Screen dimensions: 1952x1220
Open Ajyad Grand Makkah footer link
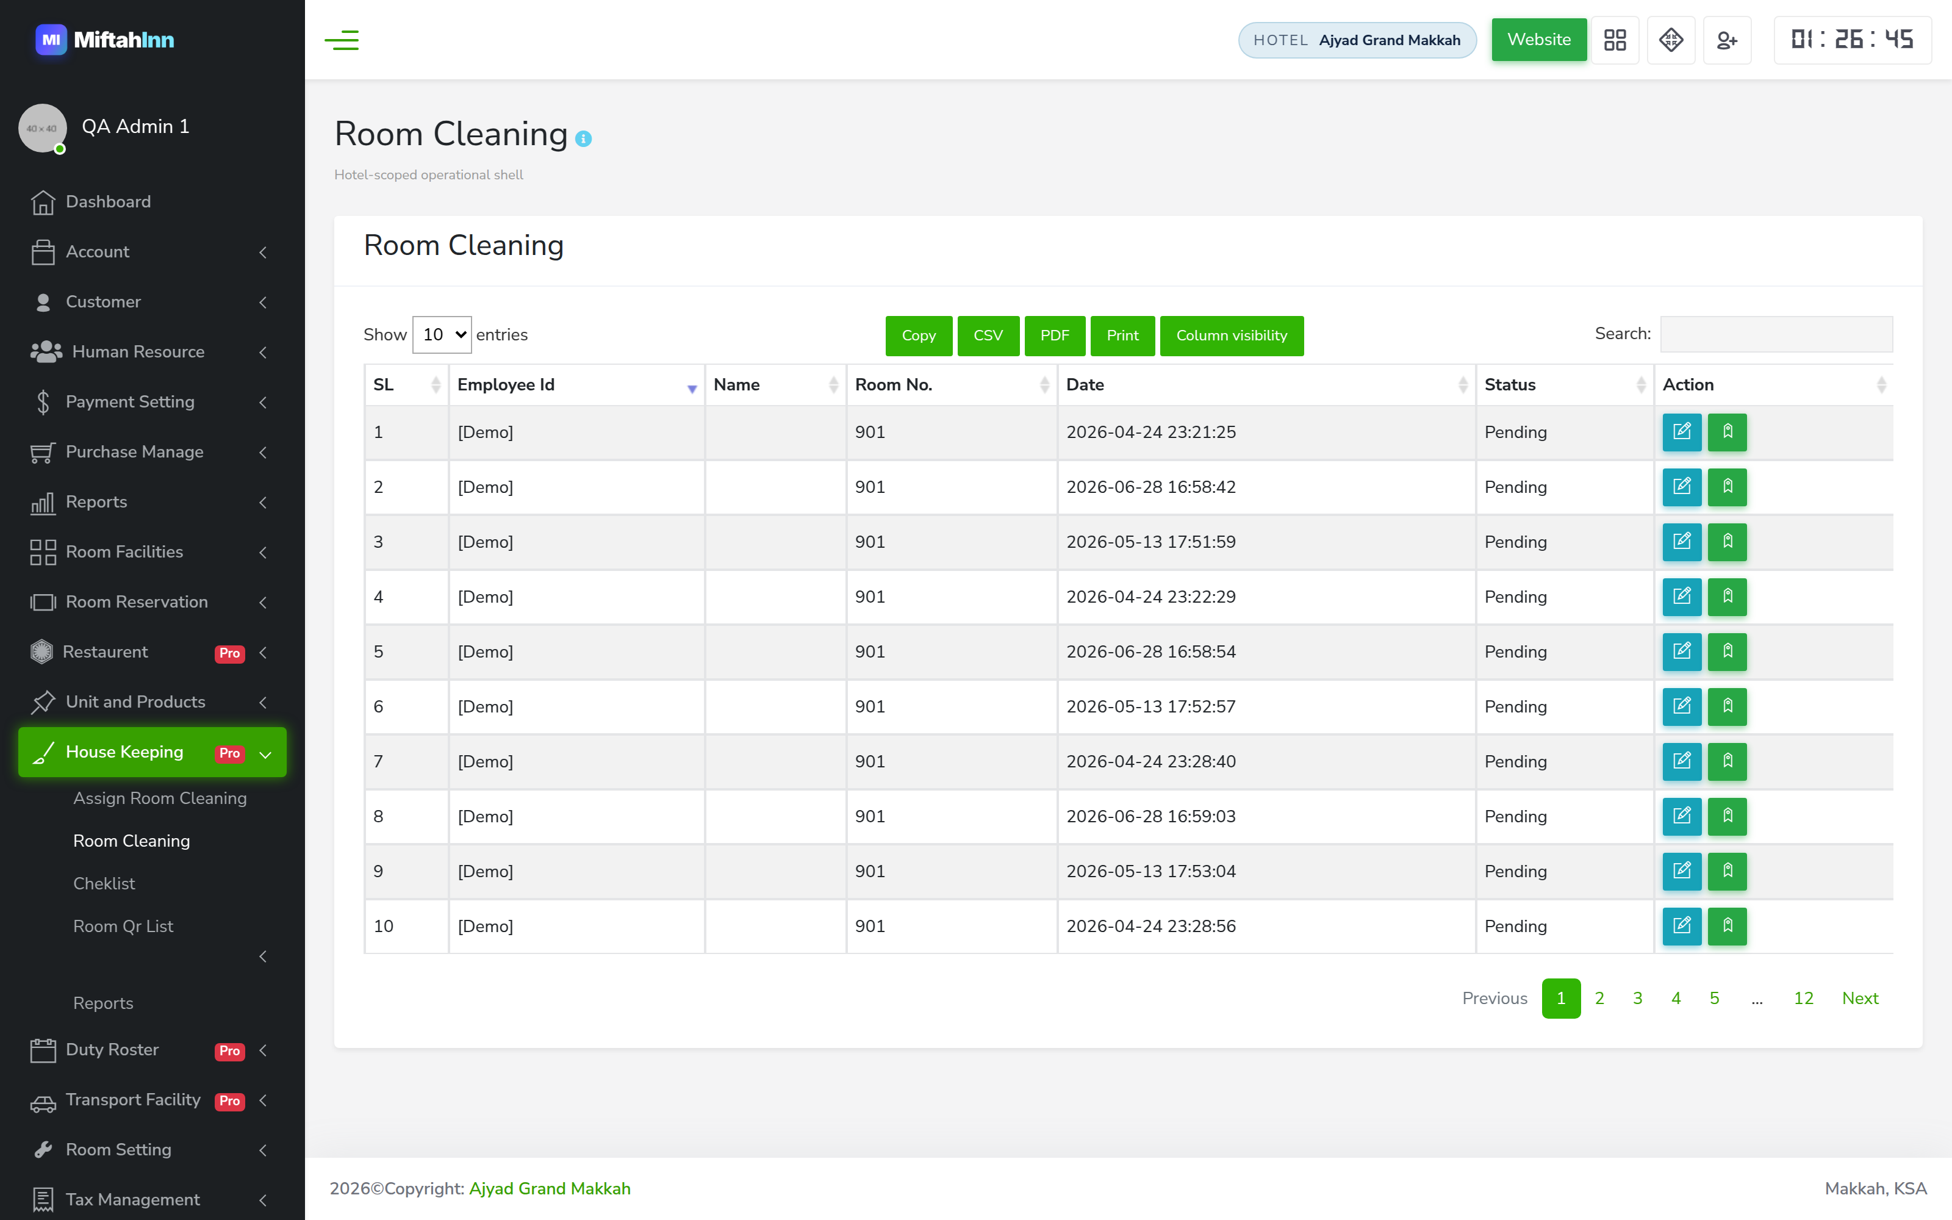tap(550, 1188)
